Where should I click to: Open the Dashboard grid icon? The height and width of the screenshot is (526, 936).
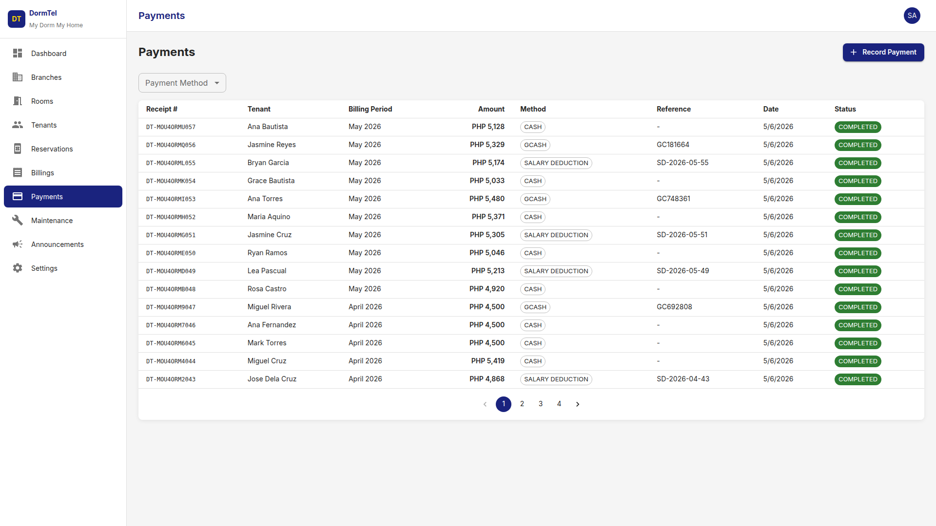18,53
